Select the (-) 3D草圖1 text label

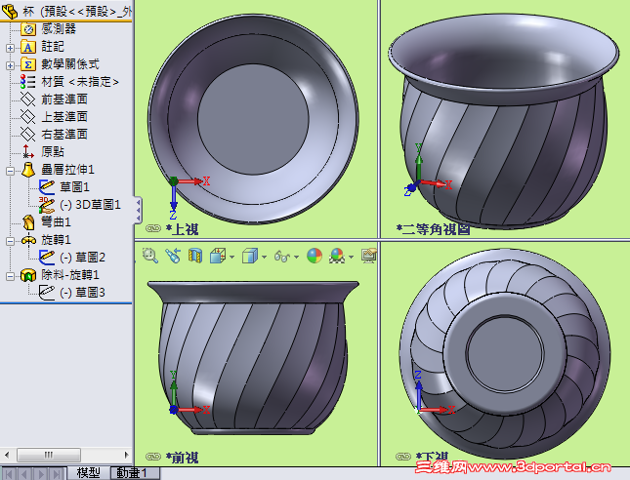[x=90, y=205]
